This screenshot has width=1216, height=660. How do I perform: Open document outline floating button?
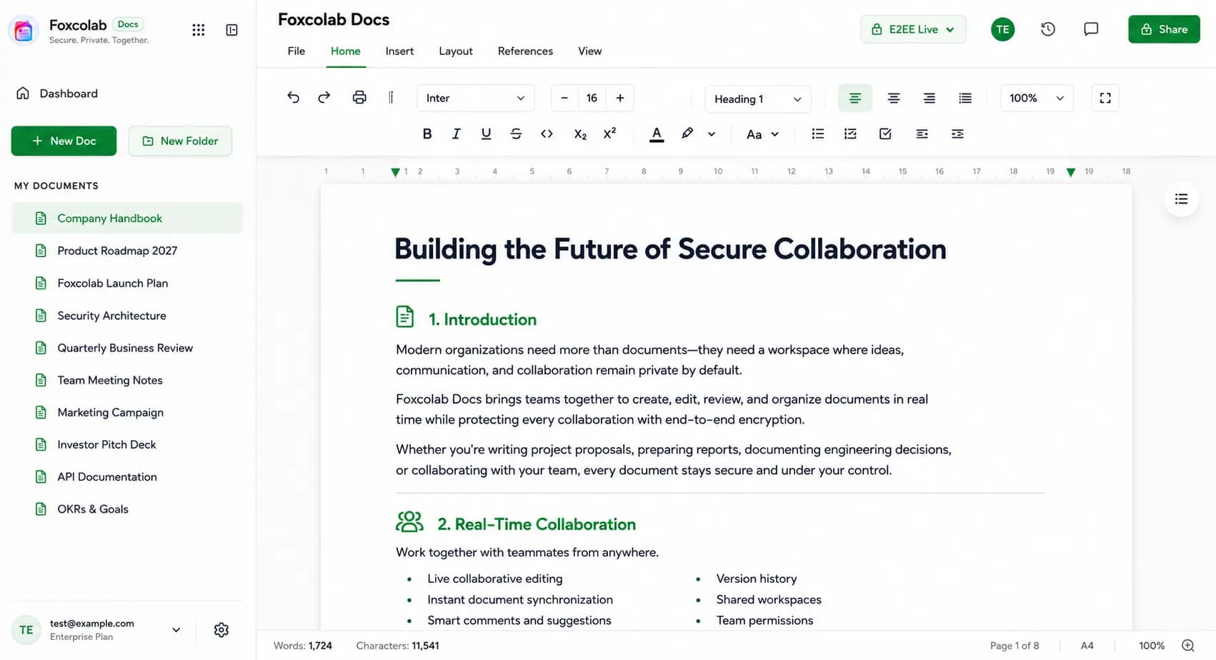(1182, 199)
